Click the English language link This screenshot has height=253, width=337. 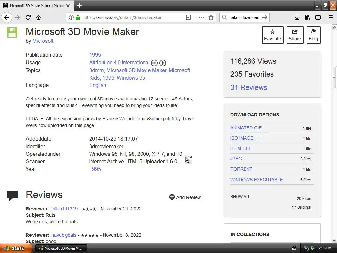click(x=97, y=85)
